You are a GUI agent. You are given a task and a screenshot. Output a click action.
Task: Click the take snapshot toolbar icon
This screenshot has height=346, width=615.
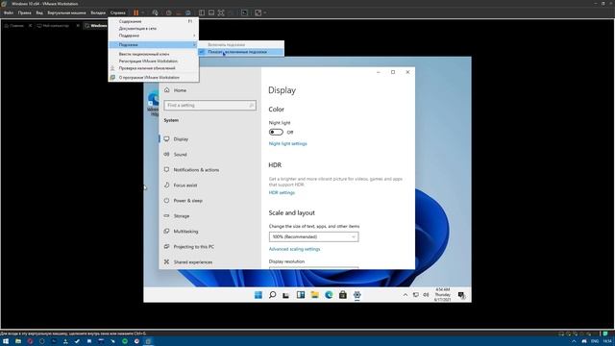click(x=169, y=12)
